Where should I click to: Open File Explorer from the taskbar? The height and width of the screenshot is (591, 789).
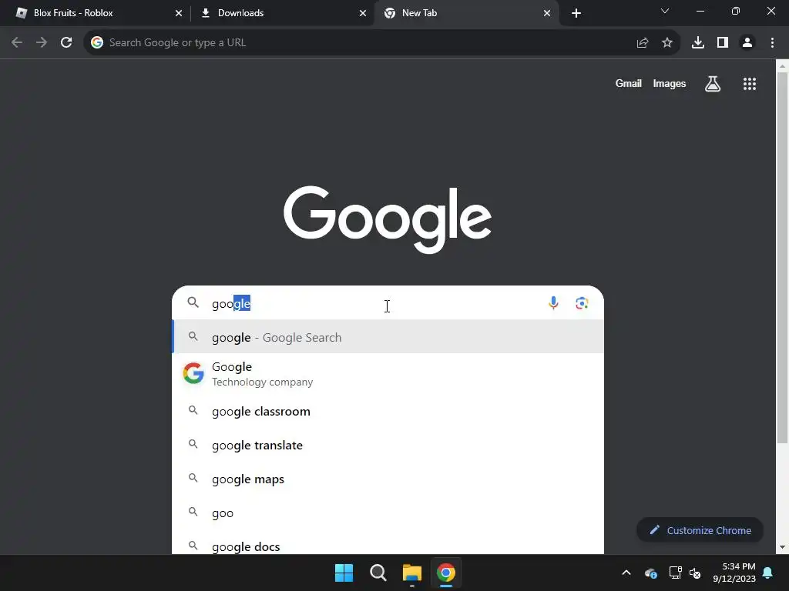[411, 573]
